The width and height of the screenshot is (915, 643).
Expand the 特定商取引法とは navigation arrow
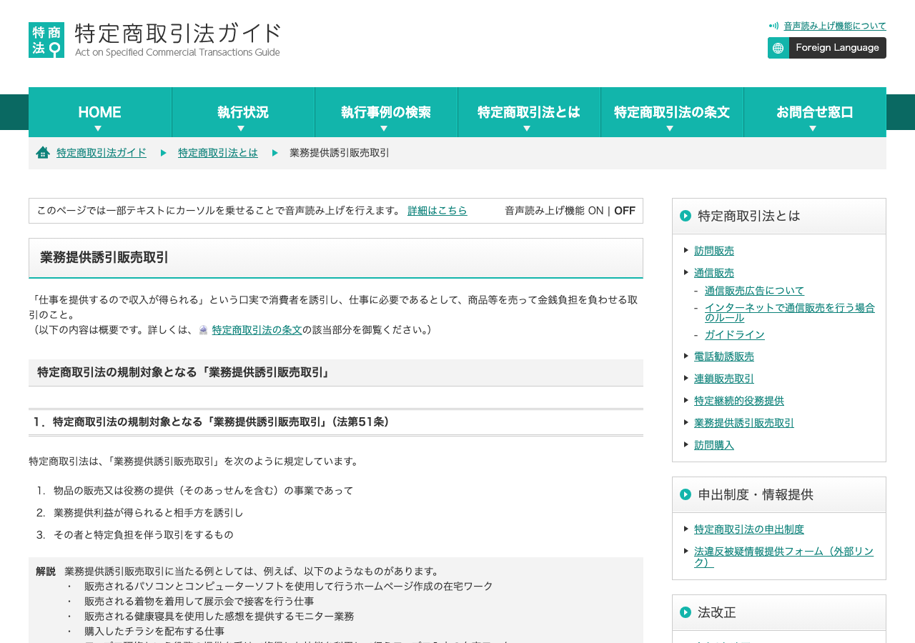pos(527,129)
